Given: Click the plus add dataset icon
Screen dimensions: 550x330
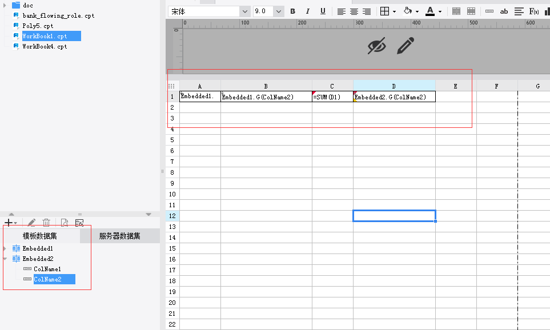Looking at the screenshot, I should [x=9, y=223].
